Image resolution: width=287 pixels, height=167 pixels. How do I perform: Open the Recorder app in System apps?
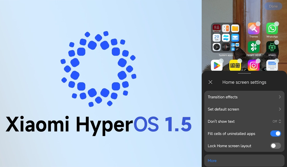(226, 47)
